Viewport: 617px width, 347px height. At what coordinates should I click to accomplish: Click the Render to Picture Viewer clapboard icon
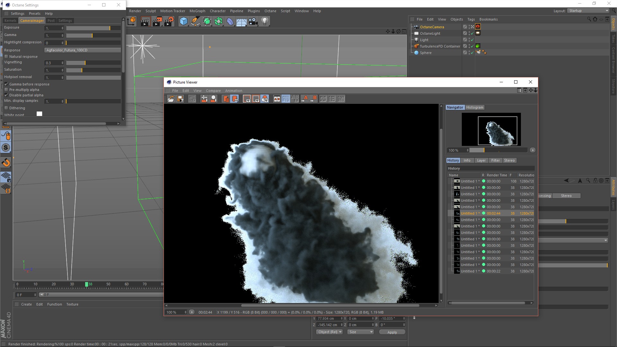pos(157,22)
